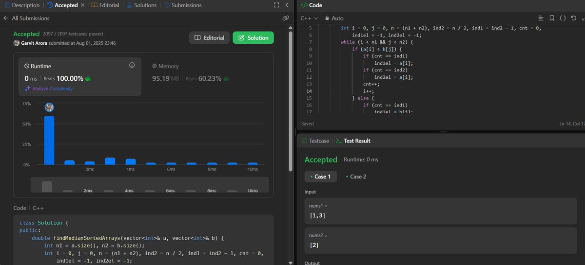Copy submission link via chain icon
Image resolution: width=585 pixels, height=265 pixels.
tap(286, 18)
